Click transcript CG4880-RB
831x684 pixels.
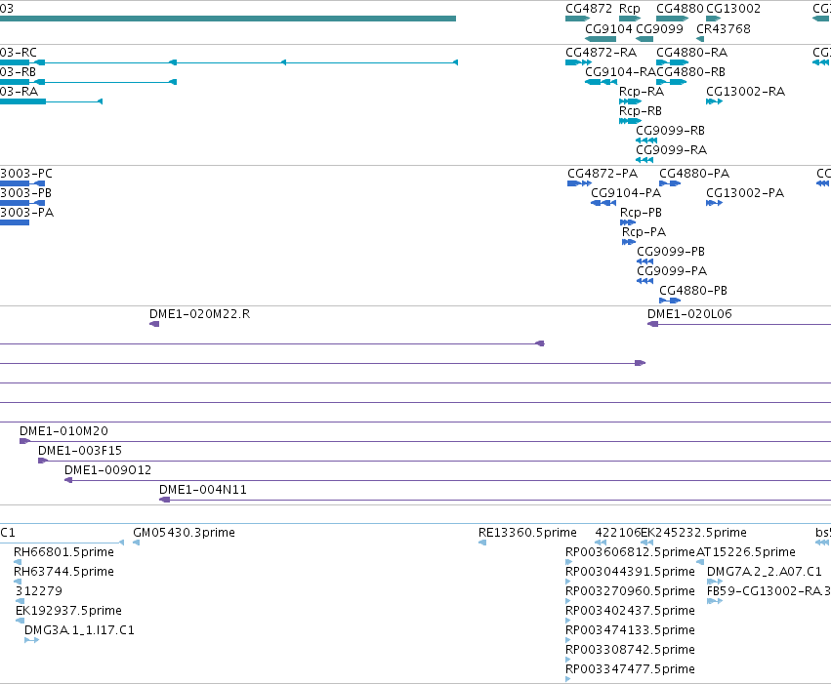(x=671, y=82)
